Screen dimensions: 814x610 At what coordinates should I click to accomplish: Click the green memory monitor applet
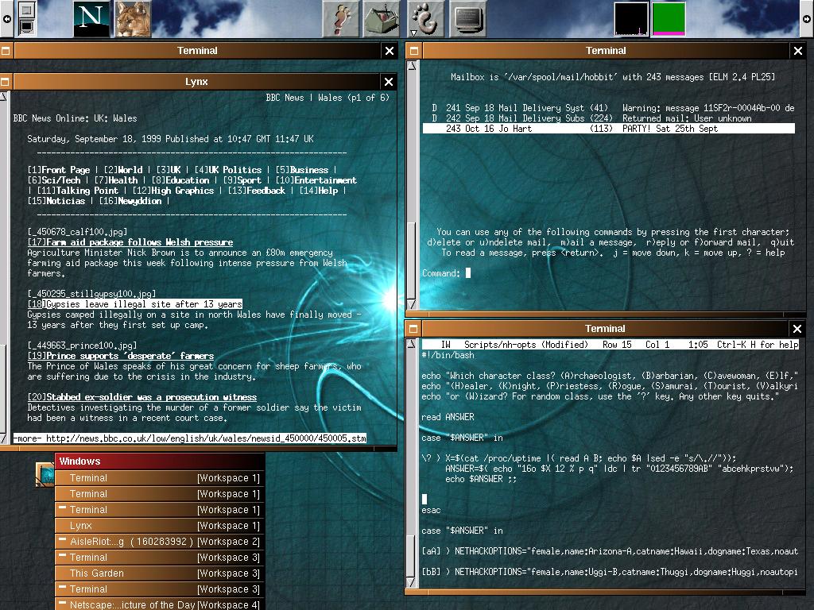(x=669, y=19)
